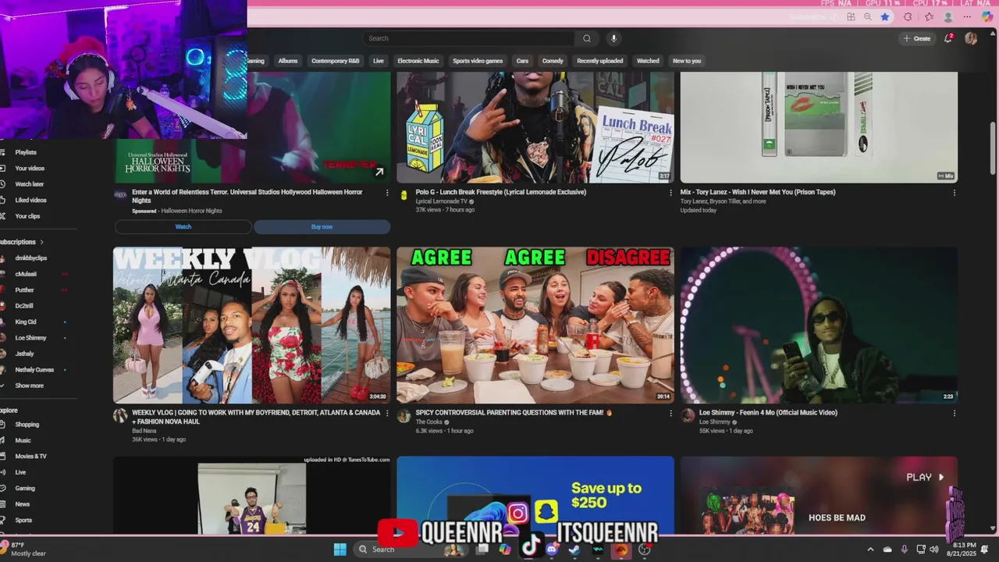
Task: Click the YouTube search magnifier button
Action: 587,38
